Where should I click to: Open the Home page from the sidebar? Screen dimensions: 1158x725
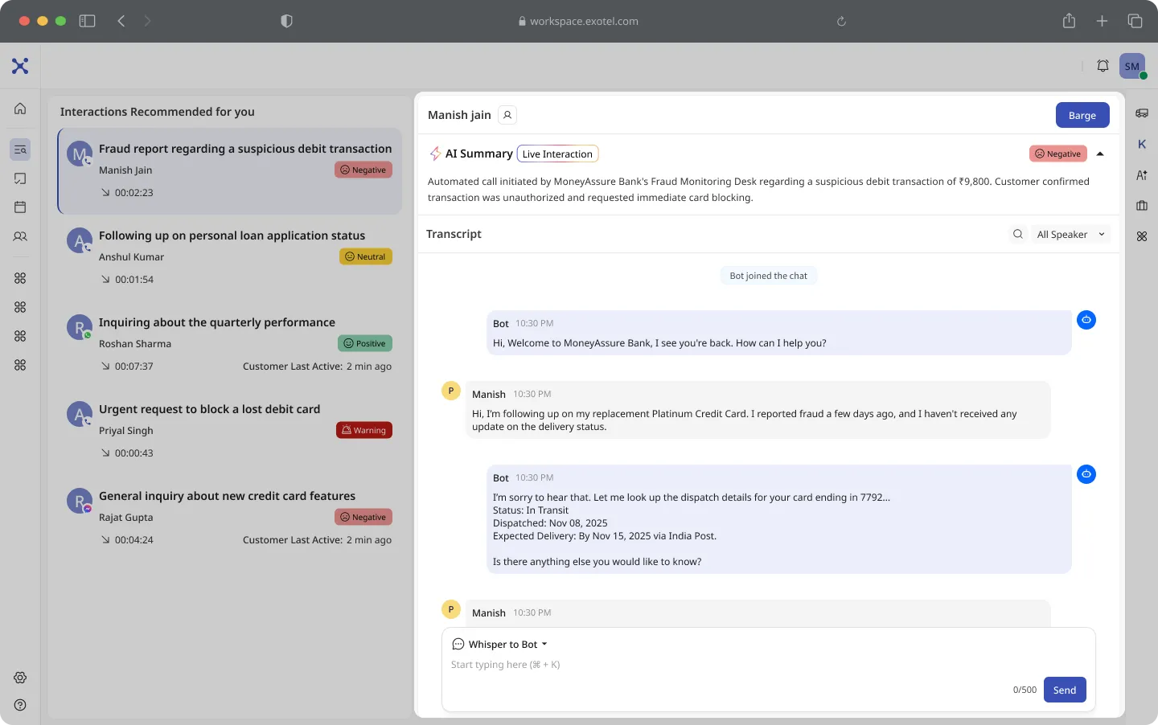pos(20,109)
